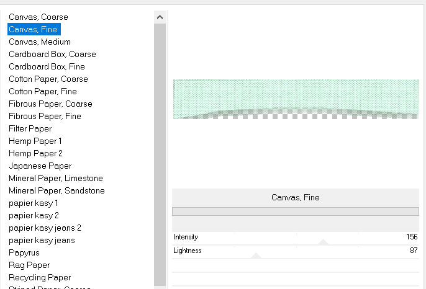Click Filter Paper in texture list
This screenshot has width=426, height=289.
click(x=30, y=128)
